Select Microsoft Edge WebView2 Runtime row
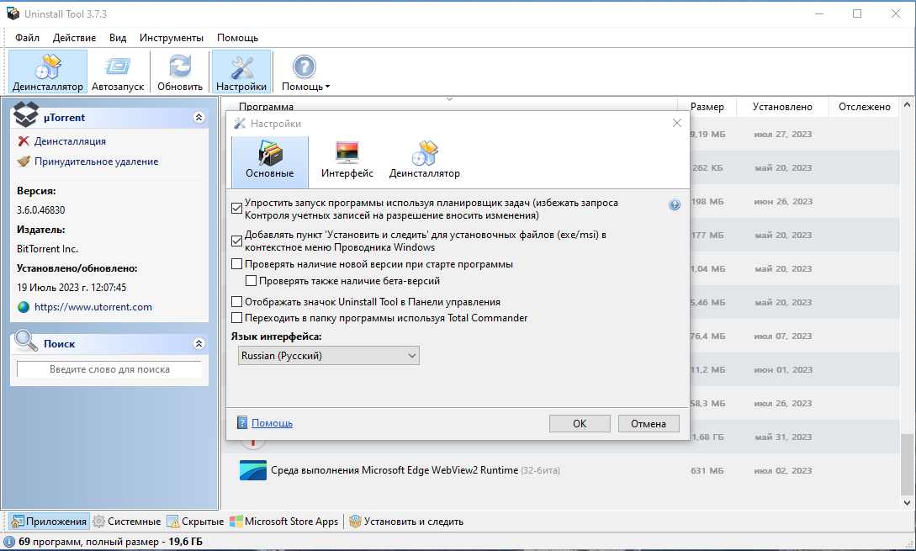 pos(559,470)
